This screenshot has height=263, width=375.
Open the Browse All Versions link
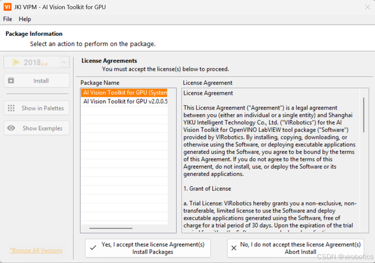coord(36,250)
